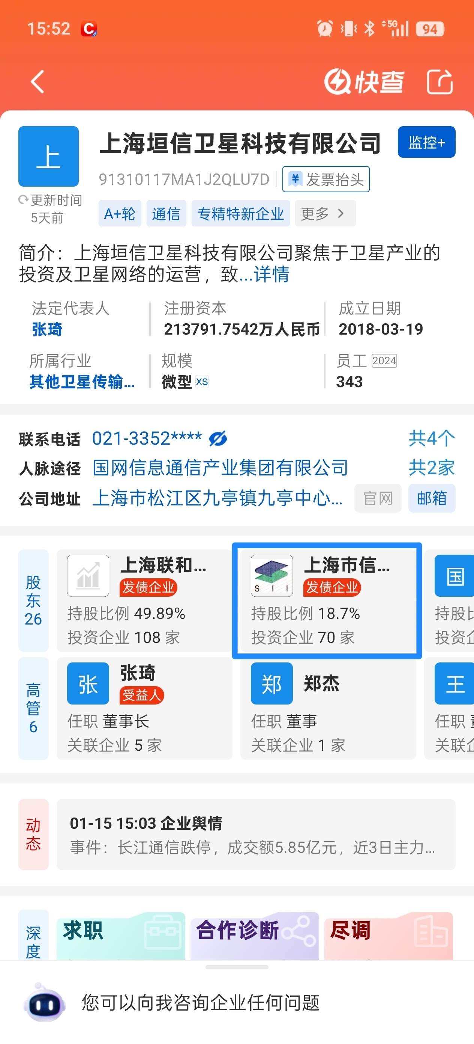Open industry 其他卫星传输... link
The height and width of the screenshot is (1044, 474).
tap(82, 382)
